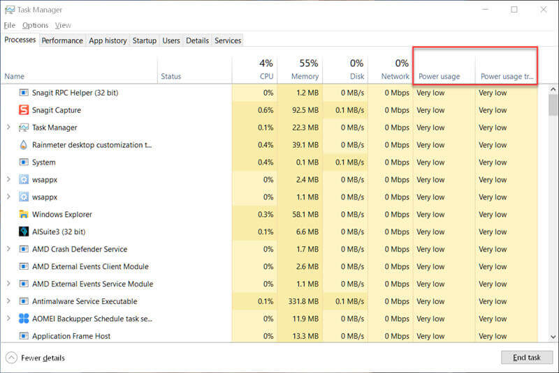Select the System process name
This screenshot has height=373, width=559.
tap(44, 162)
